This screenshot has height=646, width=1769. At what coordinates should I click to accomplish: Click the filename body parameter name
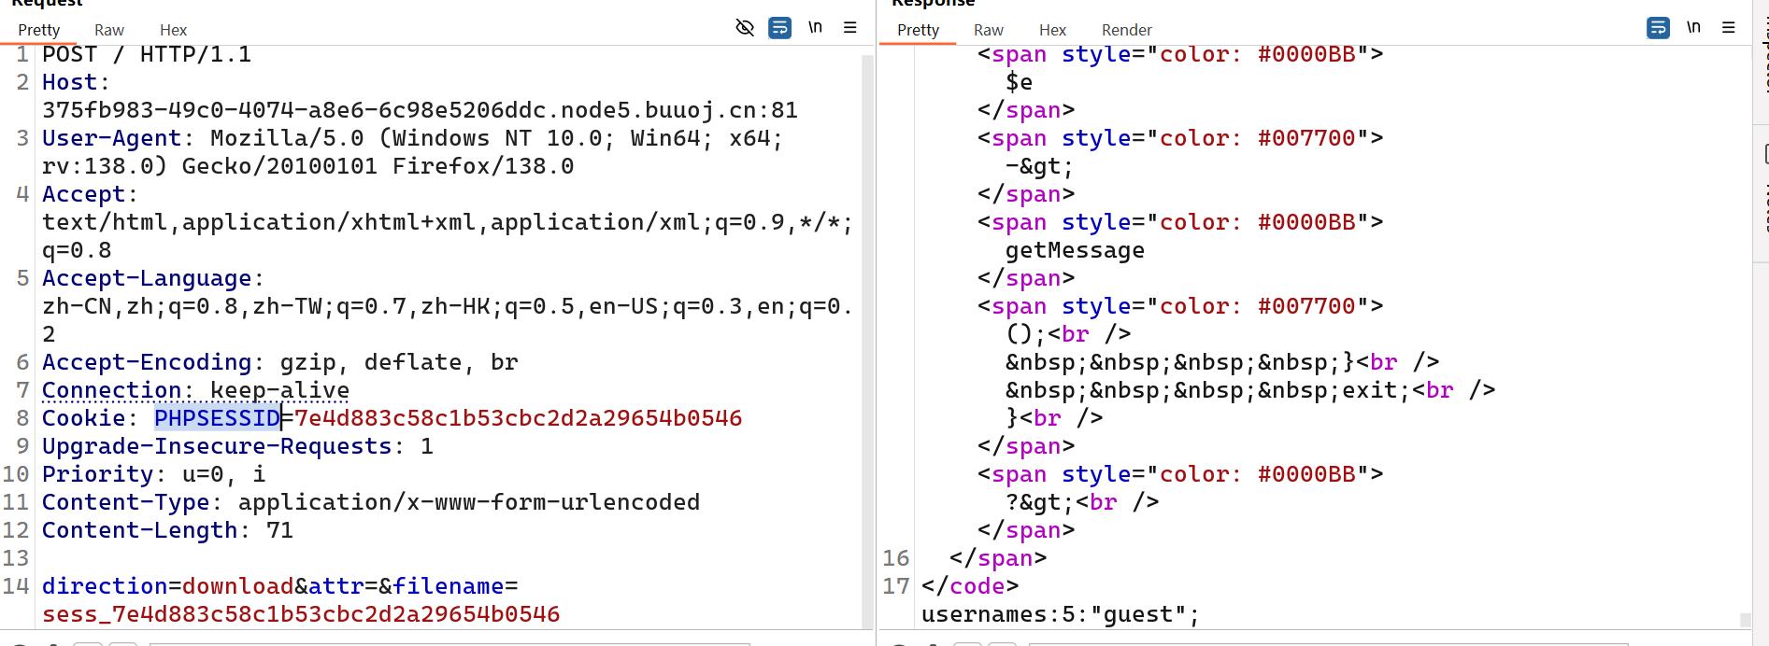(449, 586)
